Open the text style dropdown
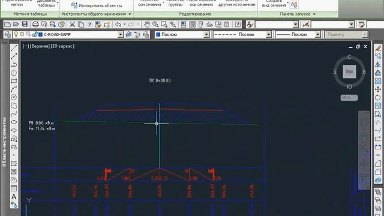384x216 pixels. coord(296,24)
